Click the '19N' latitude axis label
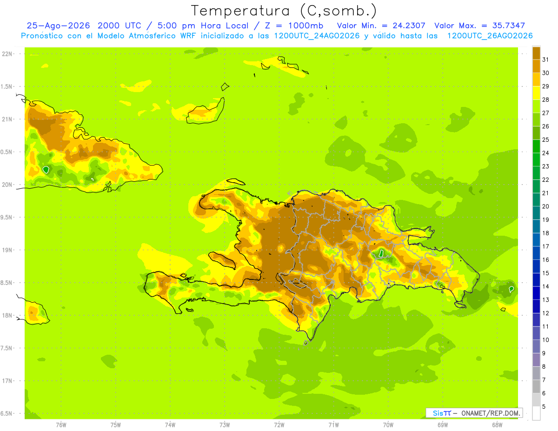The image size is (558, 431). pyautogui.click(x=7, y=250)
